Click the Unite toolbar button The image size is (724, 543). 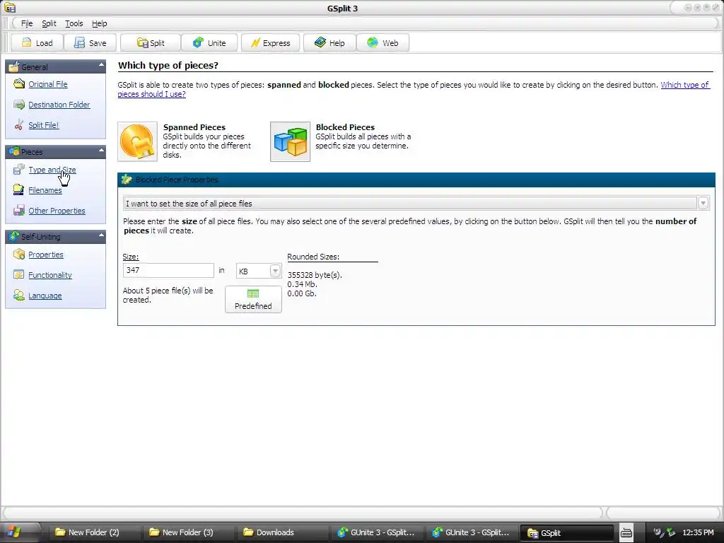pyautogui.click(x=209, y=43)
